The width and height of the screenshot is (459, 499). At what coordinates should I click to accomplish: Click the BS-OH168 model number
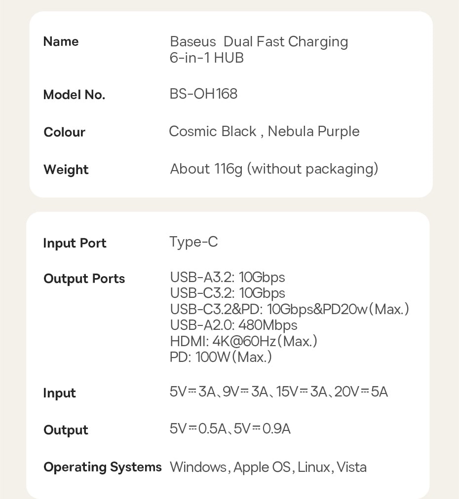[x=203, y=94]
